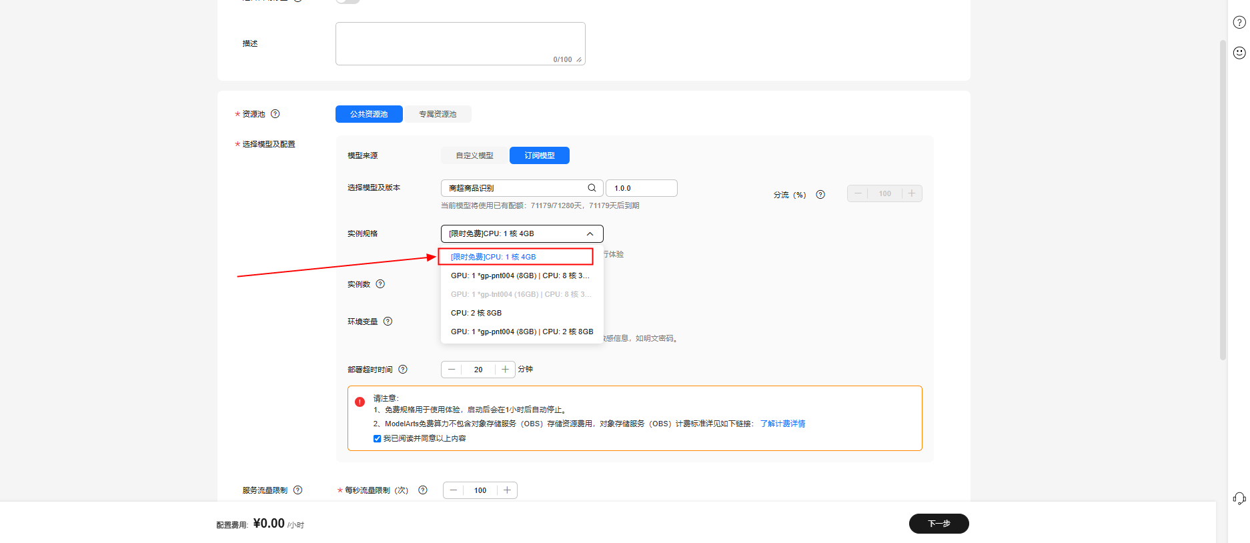Click the help icon beside 分流 (%)
Viewport: 1250px width, 543px height.
(x=820, y=195)
